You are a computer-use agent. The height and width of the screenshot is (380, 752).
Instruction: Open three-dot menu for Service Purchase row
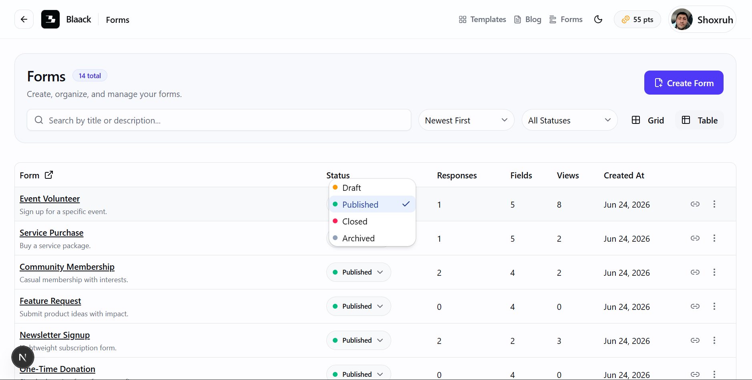[714, 238]
